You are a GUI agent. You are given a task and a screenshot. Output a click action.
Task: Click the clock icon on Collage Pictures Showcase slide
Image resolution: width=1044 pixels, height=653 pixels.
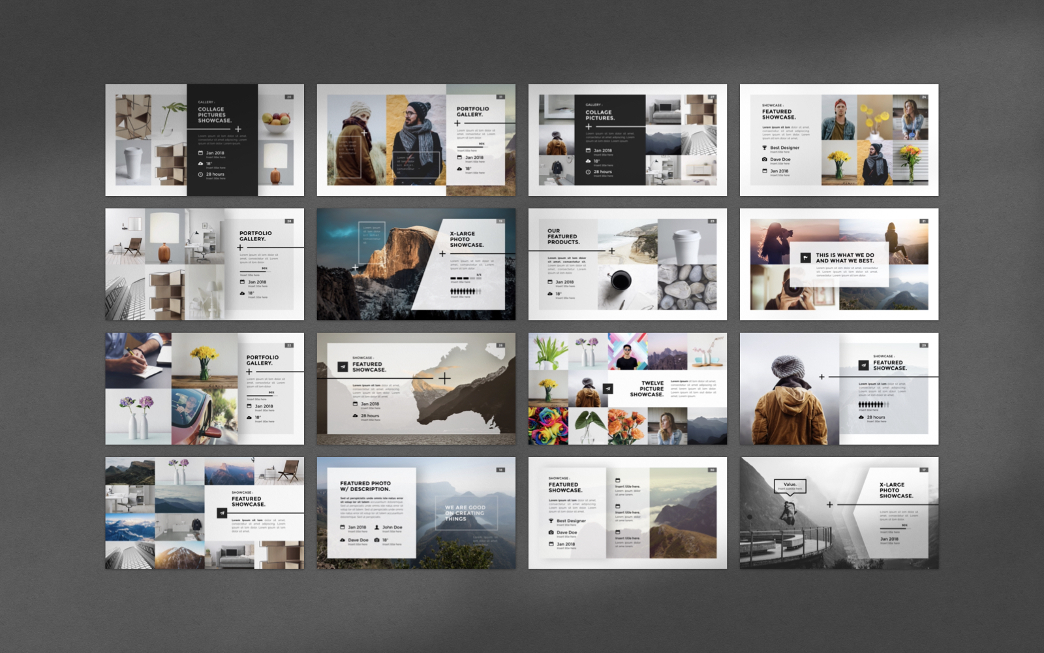(201, 174)
